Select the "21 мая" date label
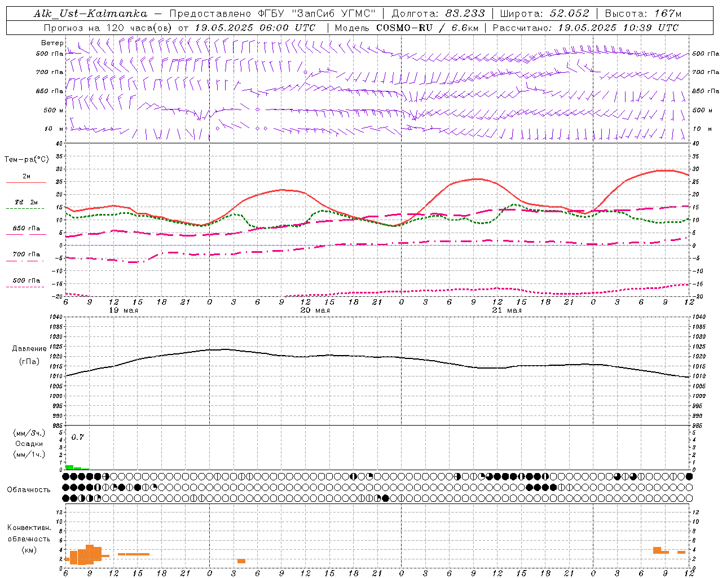This screenshot has width=722, height=578. tap(507, 310)
